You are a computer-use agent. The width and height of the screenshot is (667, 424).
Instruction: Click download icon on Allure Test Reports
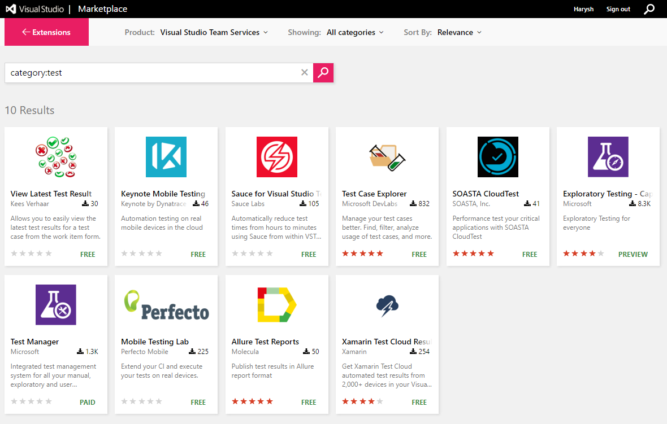tap(306, 351)
